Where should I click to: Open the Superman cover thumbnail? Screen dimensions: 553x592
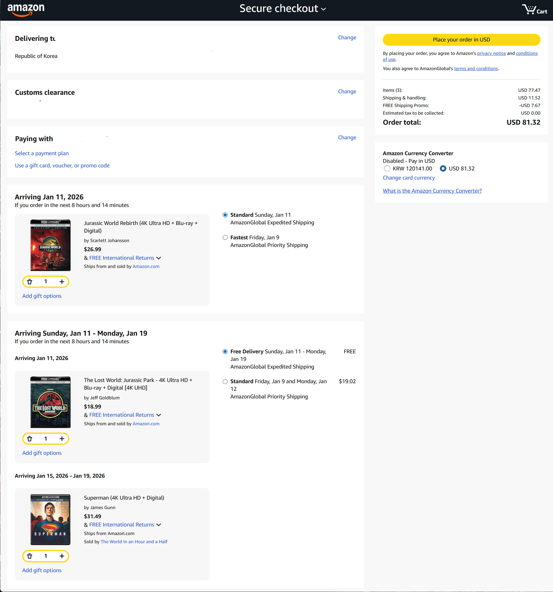(50, 519)
